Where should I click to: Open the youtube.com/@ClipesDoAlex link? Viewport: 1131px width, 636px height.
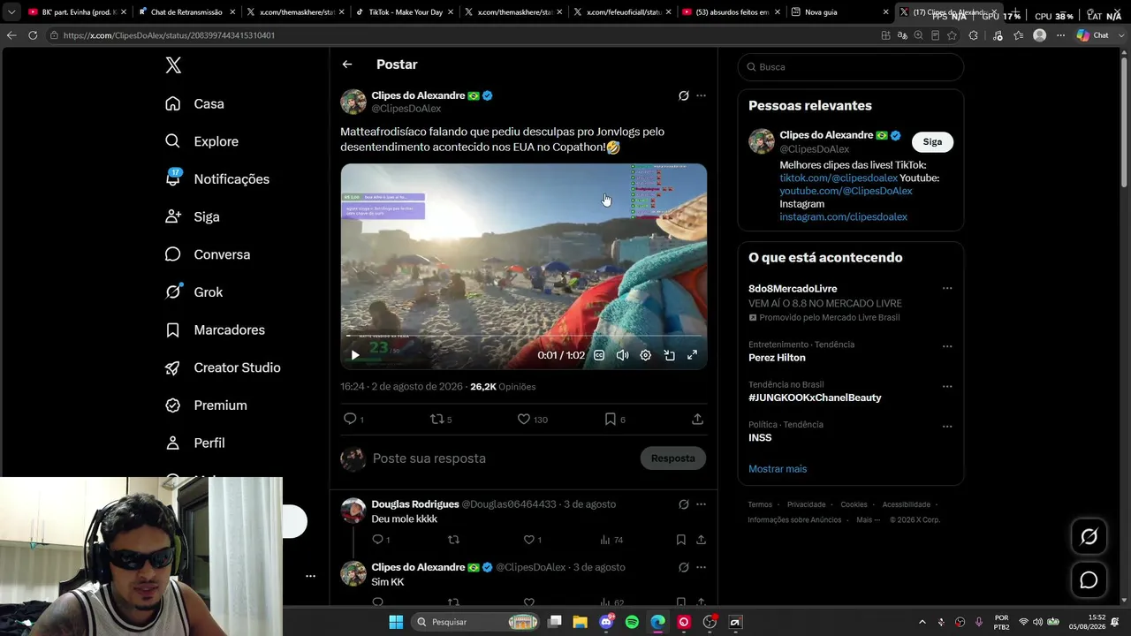(846, 191)
